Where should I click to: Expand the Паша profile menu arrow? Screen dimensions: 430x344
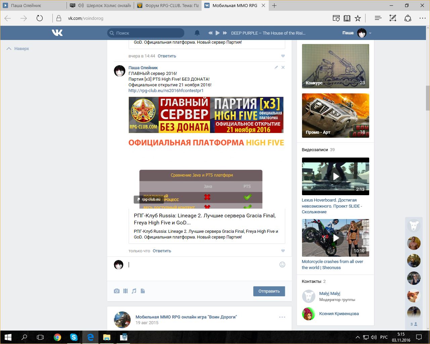370,33
